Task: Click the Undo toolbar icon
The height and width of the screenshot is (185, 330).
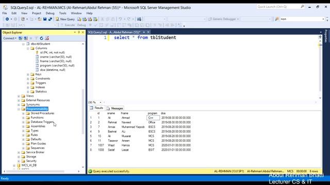Action: pyautogui.click(x=120, y=19)
